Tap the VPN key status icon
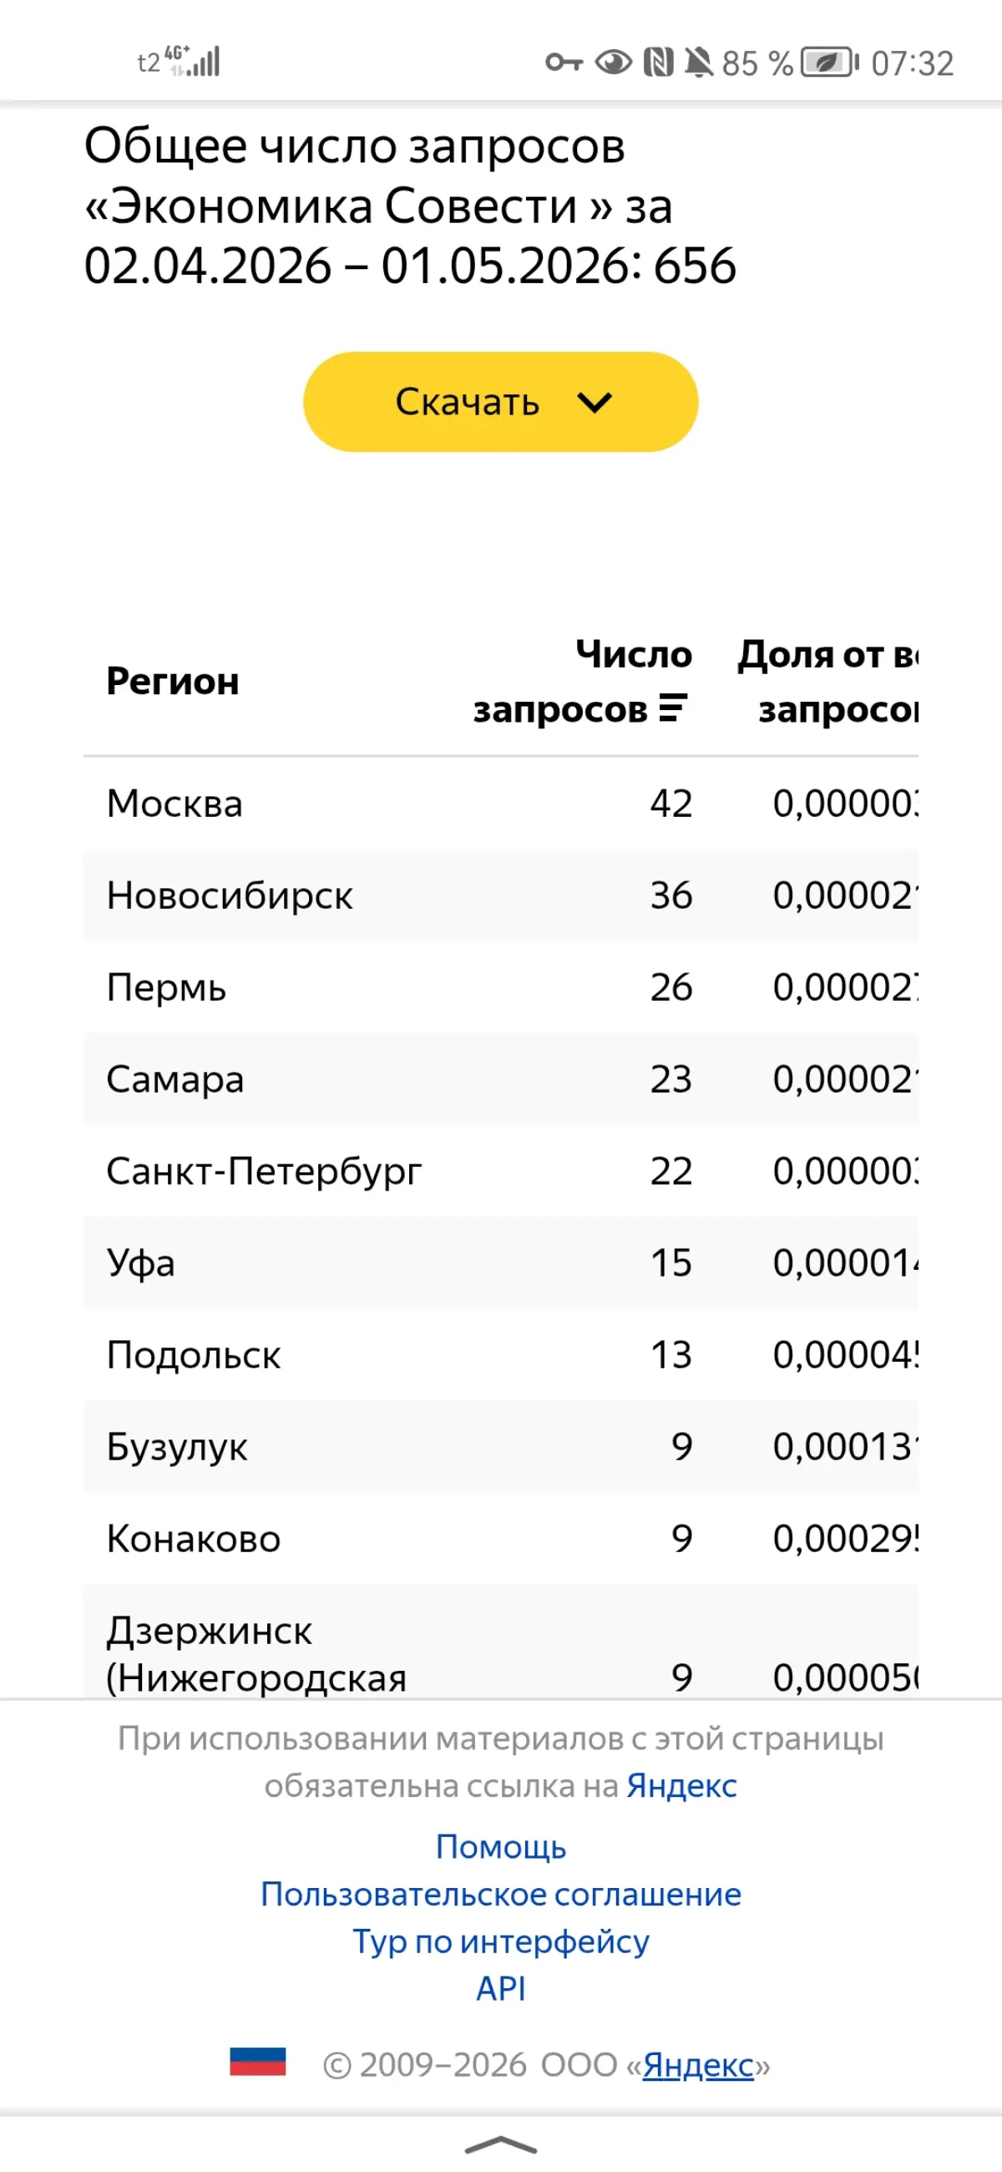Screen dimensions: 1002x2172 point(564,63)
